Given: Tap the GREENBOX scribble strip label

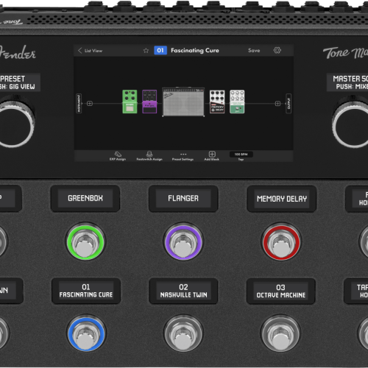Looking at the screenshot, I should pyautogui.click(x=85, y=198).
